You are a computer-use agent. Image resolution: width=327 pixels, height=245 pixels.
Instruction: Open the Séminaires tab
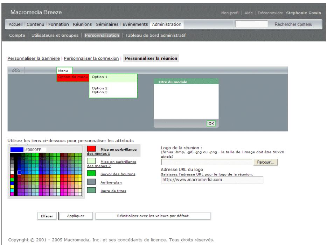pos(107,24)
